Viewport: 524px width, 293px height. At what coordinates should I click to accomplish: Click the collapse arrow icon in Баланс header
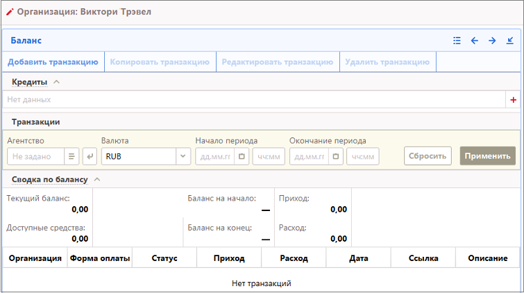(x=510, y=41)
